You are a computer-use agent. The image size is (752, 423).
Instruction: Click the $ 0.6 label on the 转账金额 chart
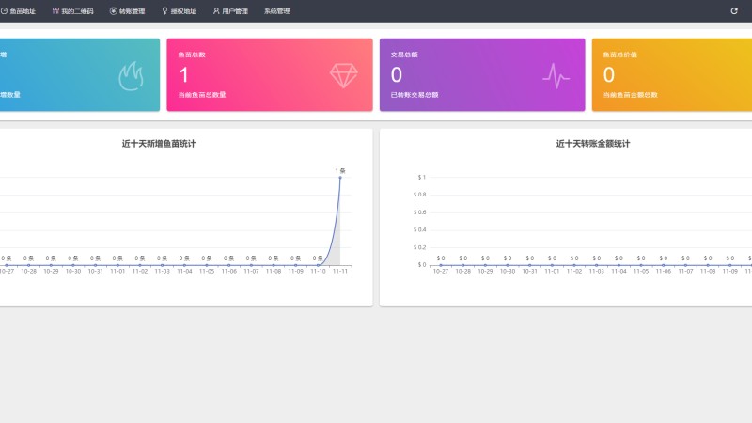pos(419,212)
